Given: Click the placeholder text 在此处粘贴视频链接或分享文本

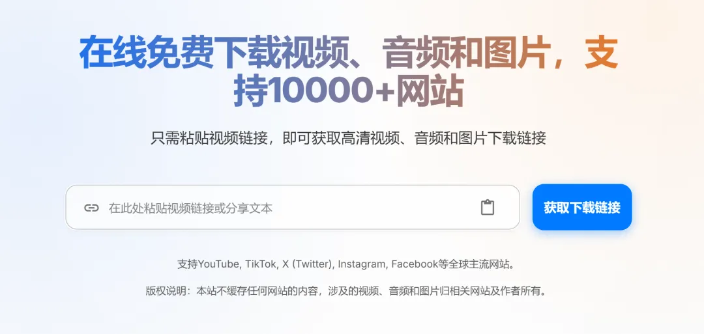Looking at the screenshot, I should click(x=190, y=208).
